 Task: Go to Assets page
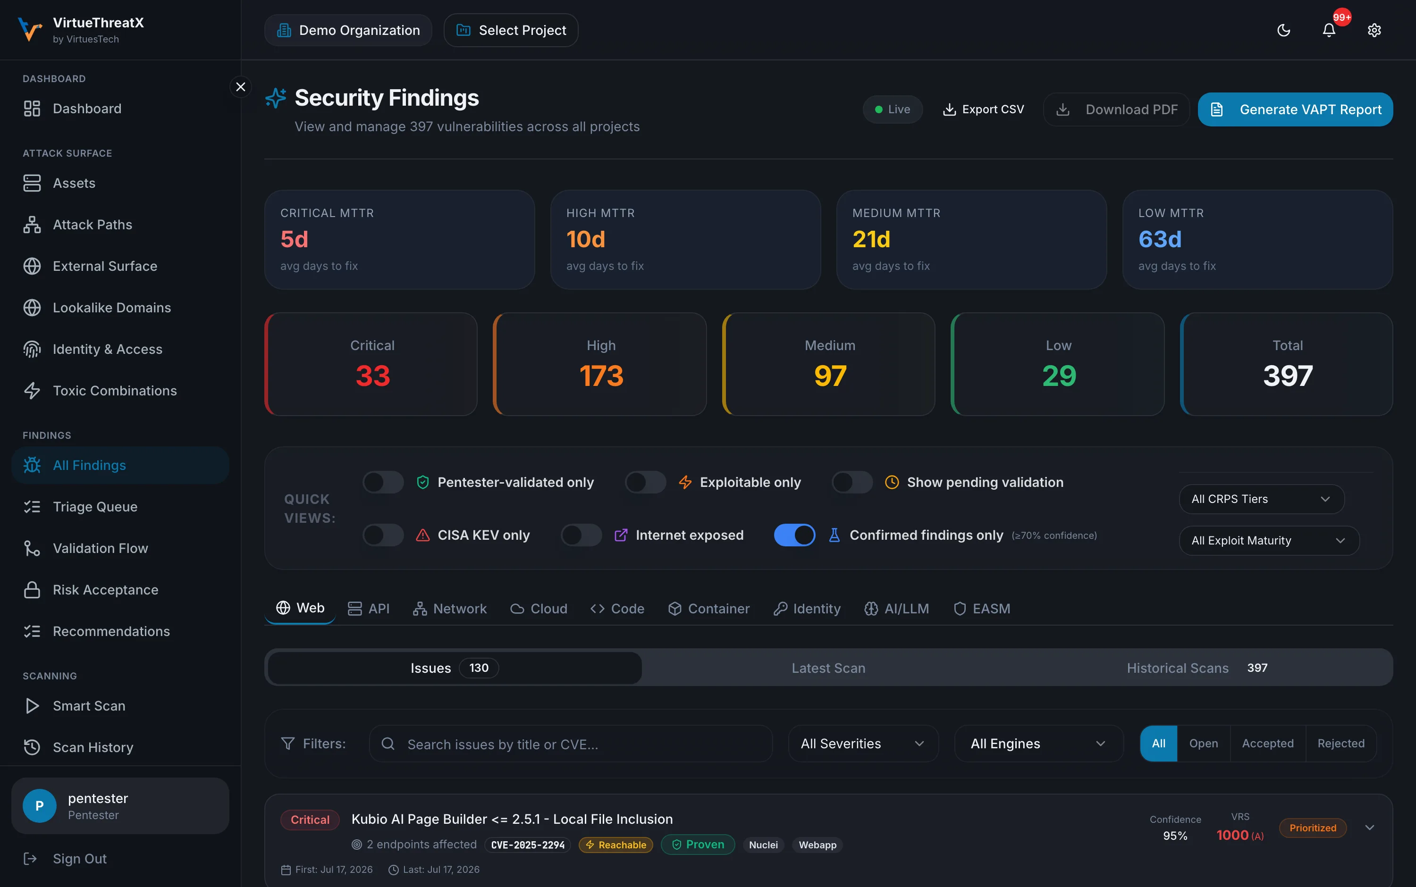(120, 183)
